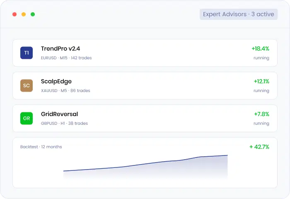The width and height of the screenshot is (290, 199).
Task: Click the GridReversal GR badge icon
Action: tap(27, 118)
